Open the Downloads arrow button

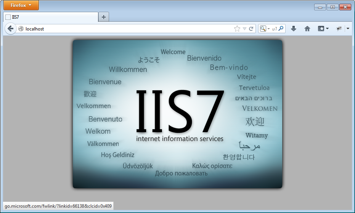(294, 29)
